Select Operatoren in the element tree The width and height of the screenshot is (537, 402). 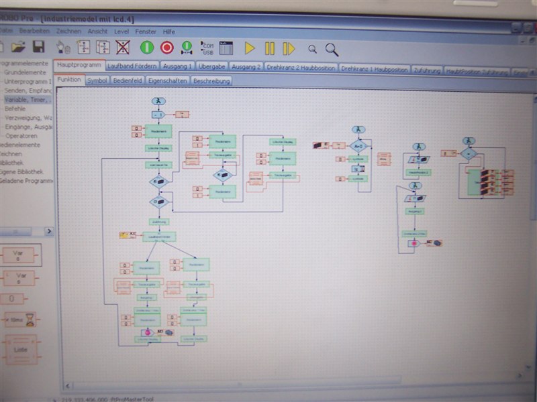(x=21, y=136)
